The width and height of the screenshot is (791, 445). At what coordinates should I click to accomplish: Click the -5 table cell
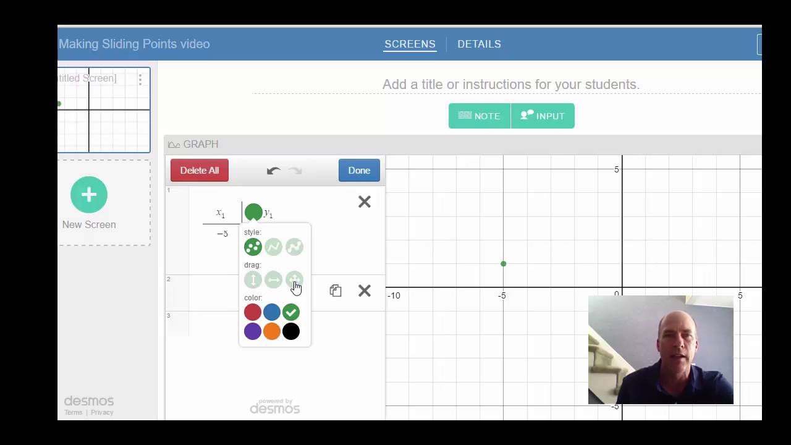tap(222, 234)
